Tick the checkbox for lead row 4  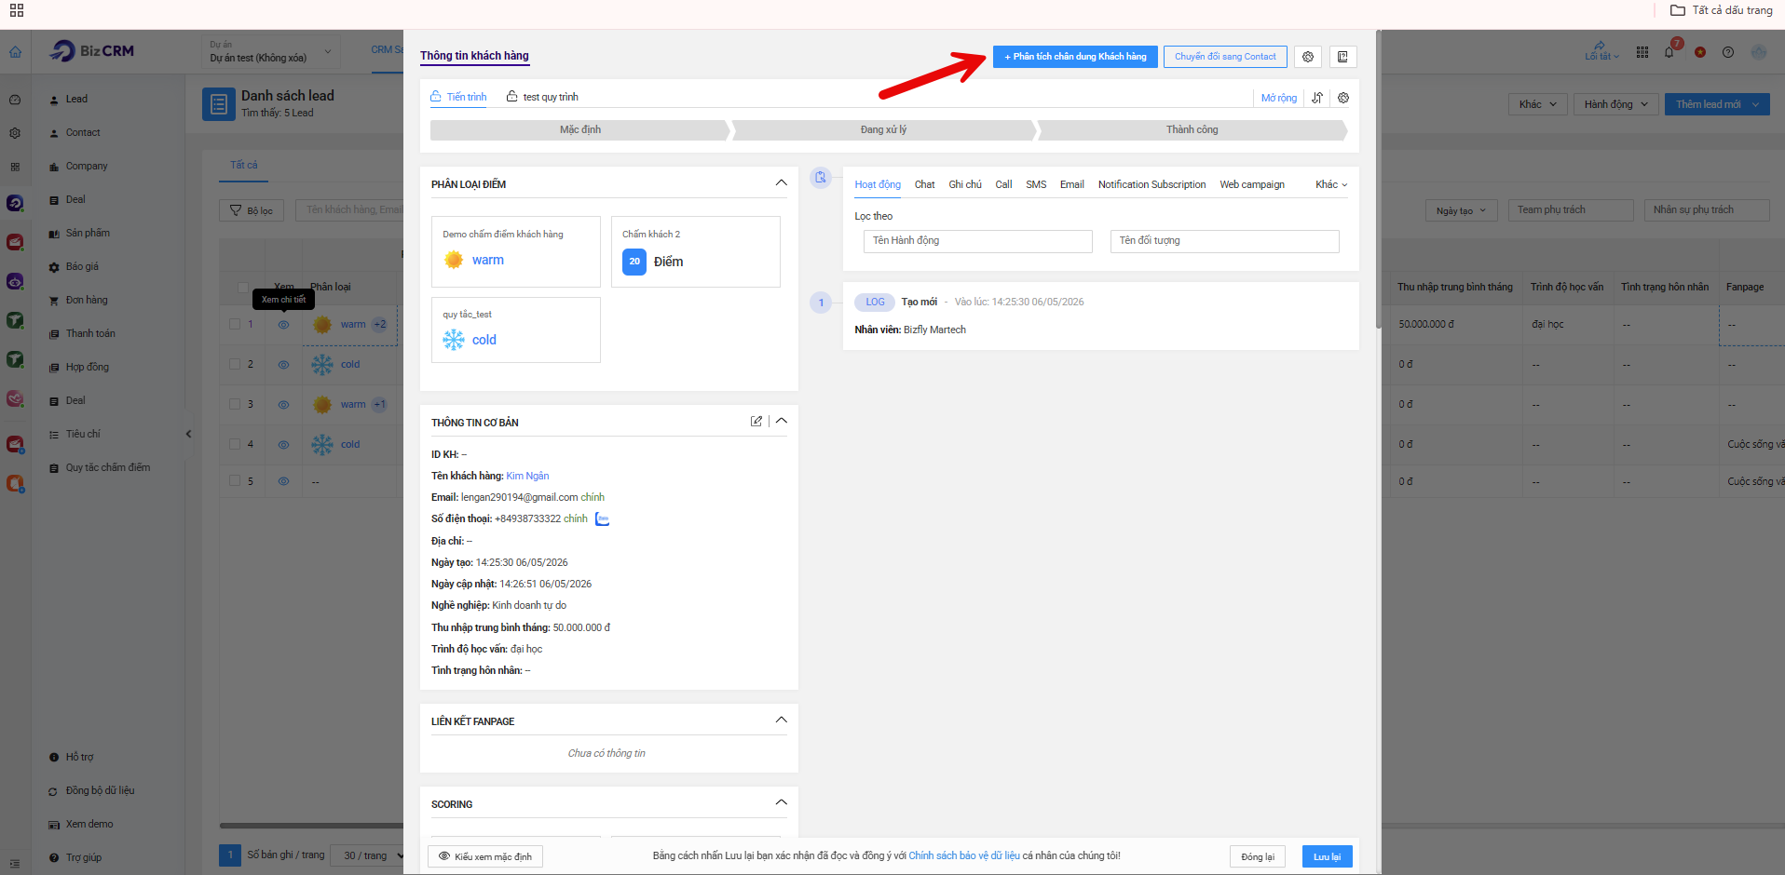[x=235, y=444]
